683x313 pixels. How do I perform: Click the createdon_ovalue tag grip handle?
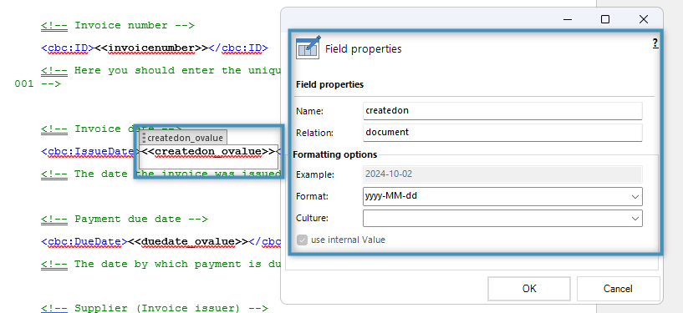pos(144,138)
